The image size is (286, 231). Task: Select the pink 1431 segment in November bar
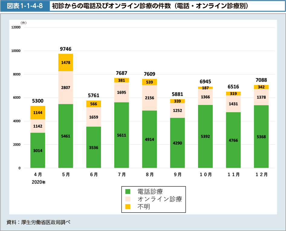tap(233, 104)
